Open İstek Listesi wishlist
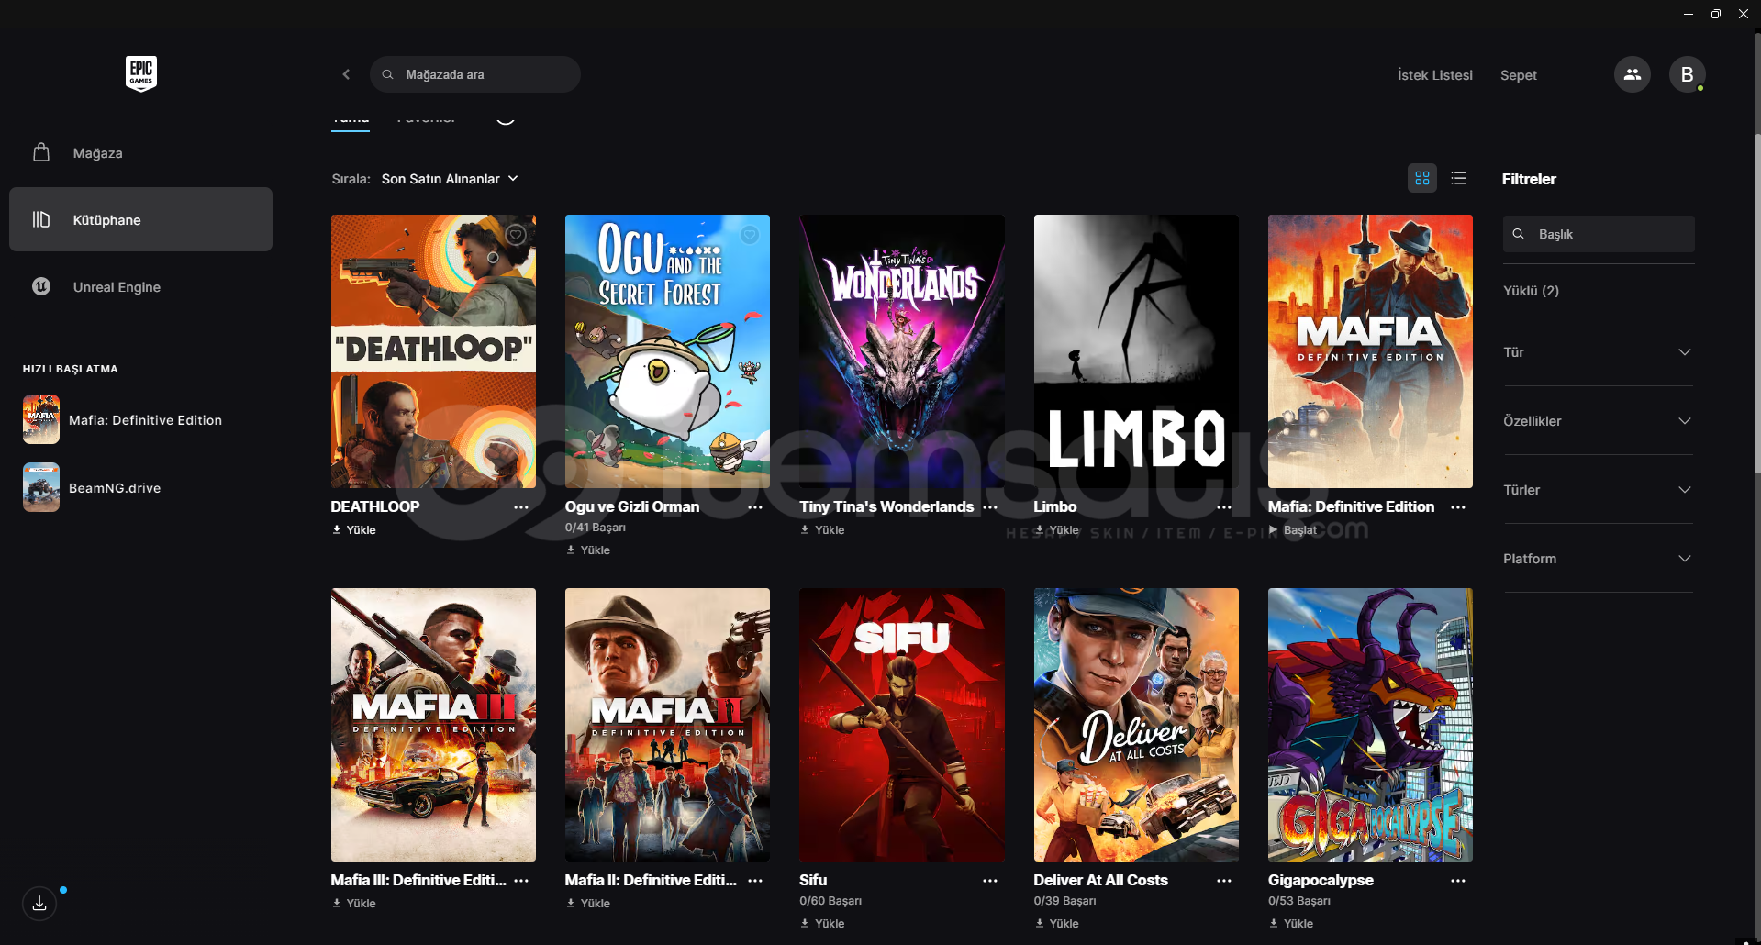This screenshot has width=1761, height=945. [x=1434, y=75]
